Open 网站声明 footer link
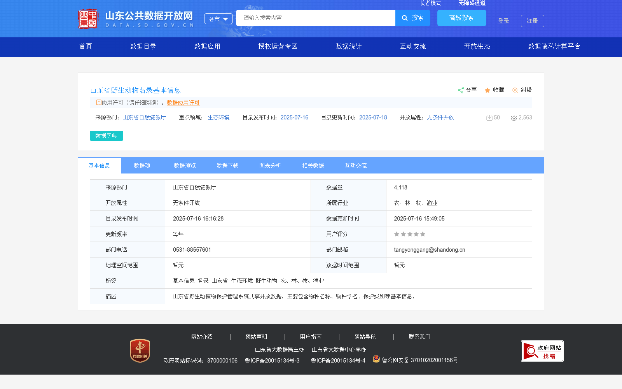 pos(257,337)
